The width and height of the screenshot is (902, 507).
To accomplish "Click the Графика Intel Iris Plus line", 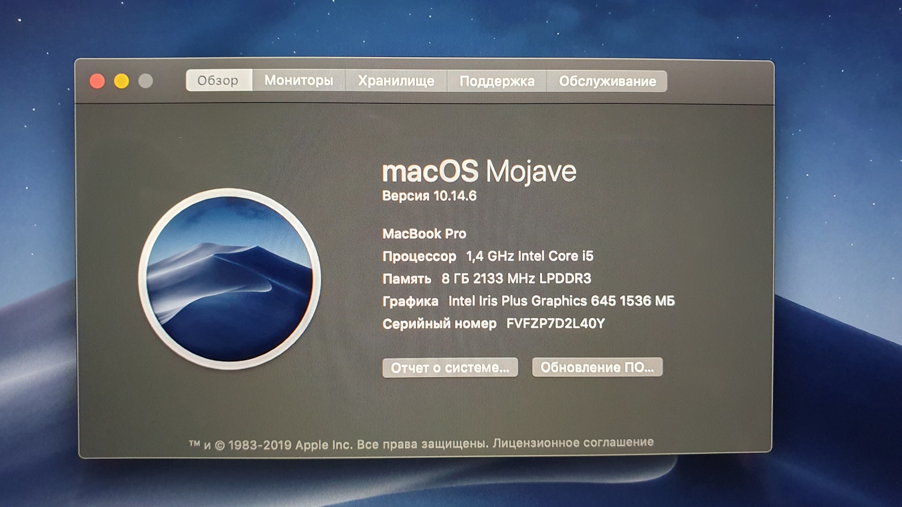I will [x=528, y=301].
